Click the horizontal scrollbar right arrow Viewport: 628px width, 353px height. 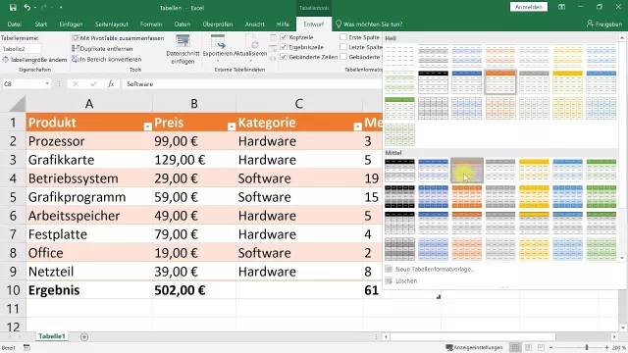click(x=614, y=337)
